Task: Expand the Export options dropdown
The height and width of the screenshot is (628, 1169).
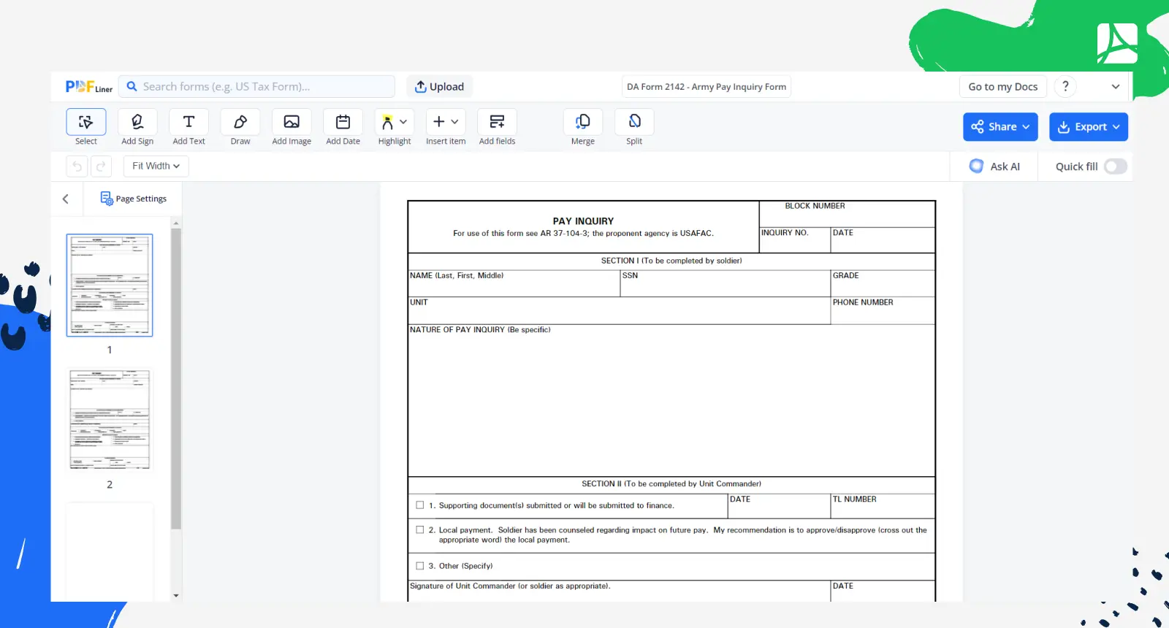Action: pos(1088,127)
